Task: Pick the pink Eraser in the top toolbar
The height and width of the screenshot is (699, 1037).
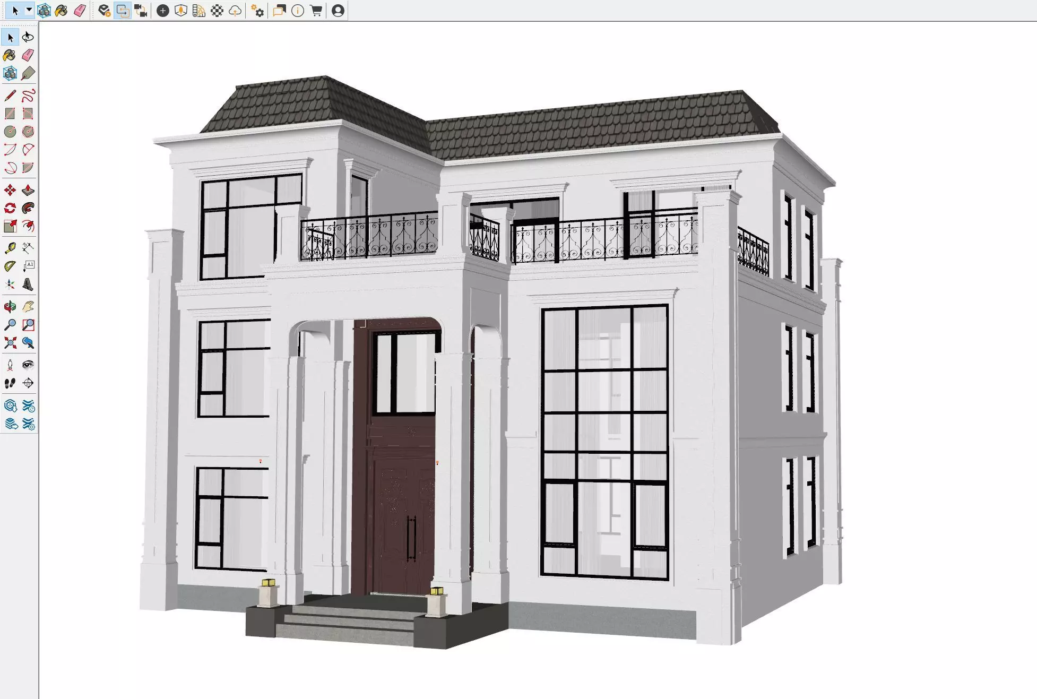Action: coord(80,11)
